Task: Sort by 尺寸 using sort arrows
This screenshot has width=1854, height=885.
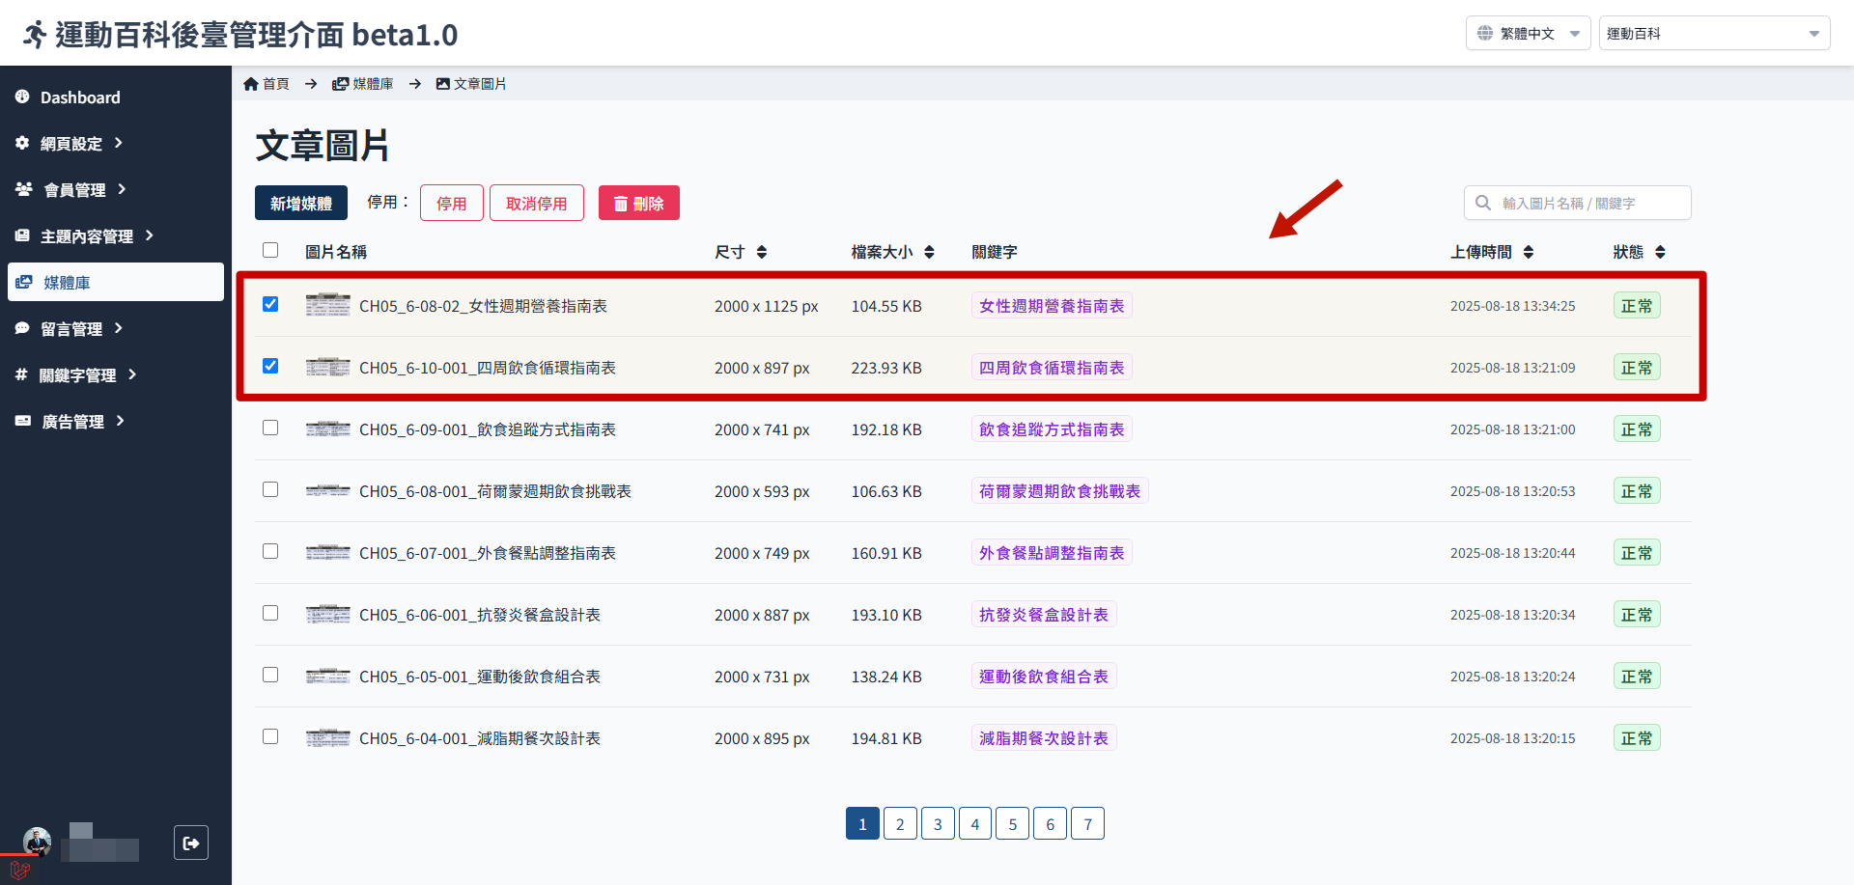Action: point(762,252)
